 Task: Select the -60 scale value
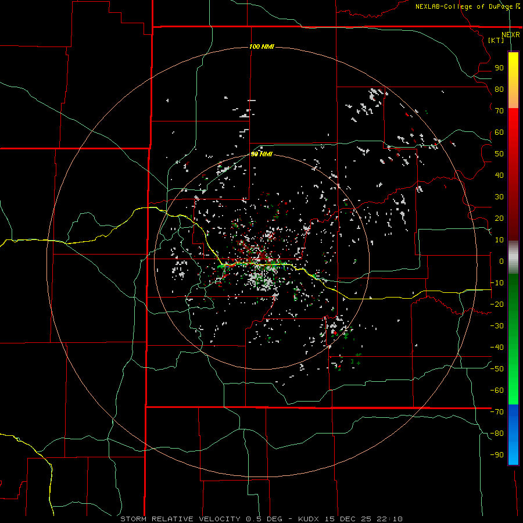point(497,391)
